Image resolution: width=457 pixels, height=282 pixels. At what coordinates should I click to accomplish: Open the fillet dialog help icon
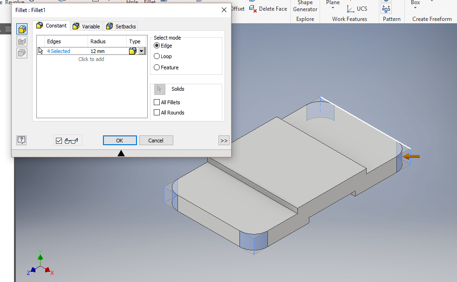point(21,140)
